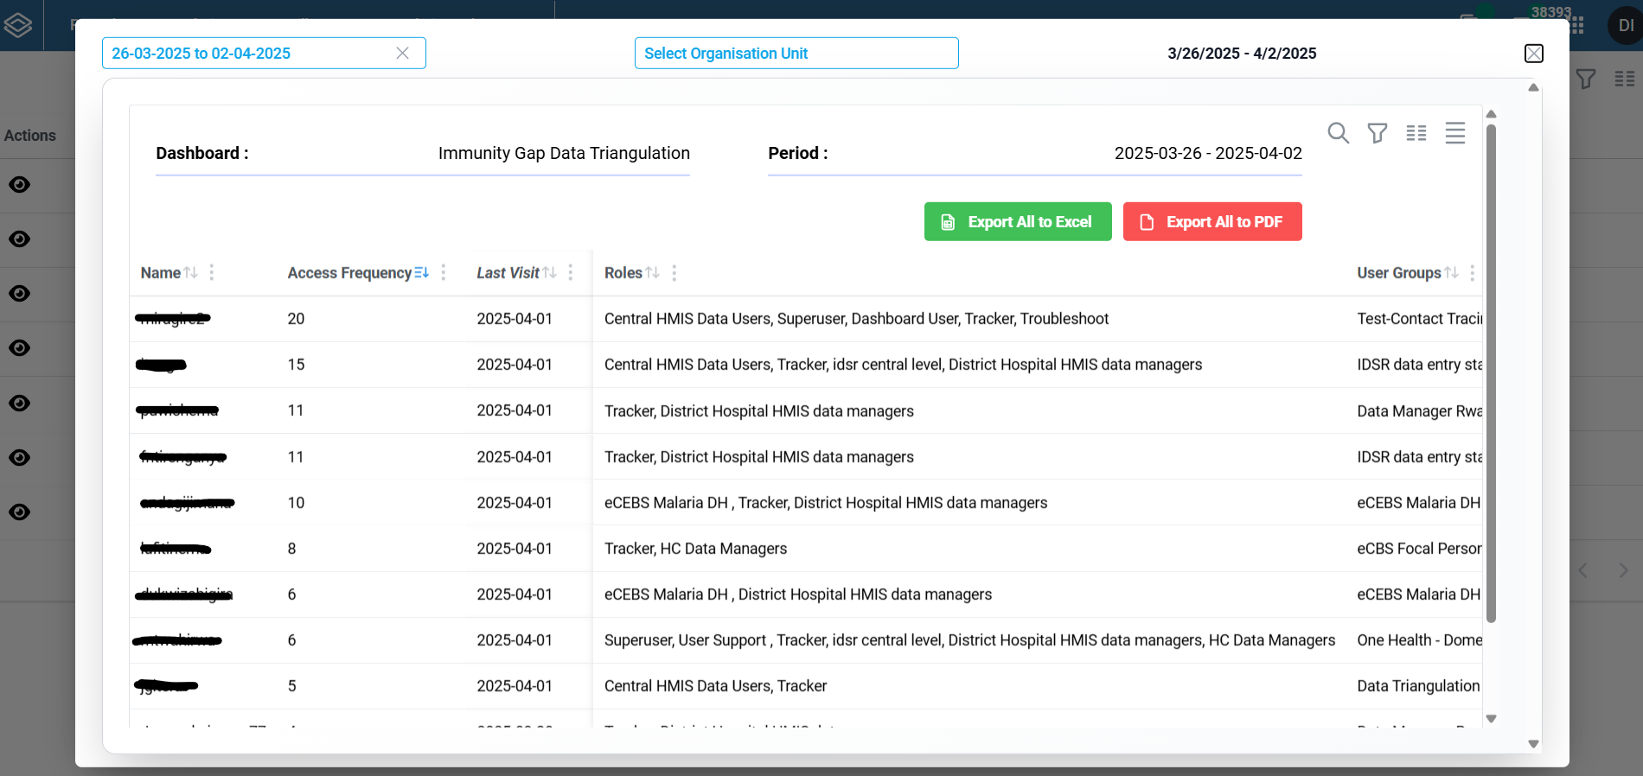Toggle the Access Frequency sort order
The image size is (1643, 776).
[422, 273]
